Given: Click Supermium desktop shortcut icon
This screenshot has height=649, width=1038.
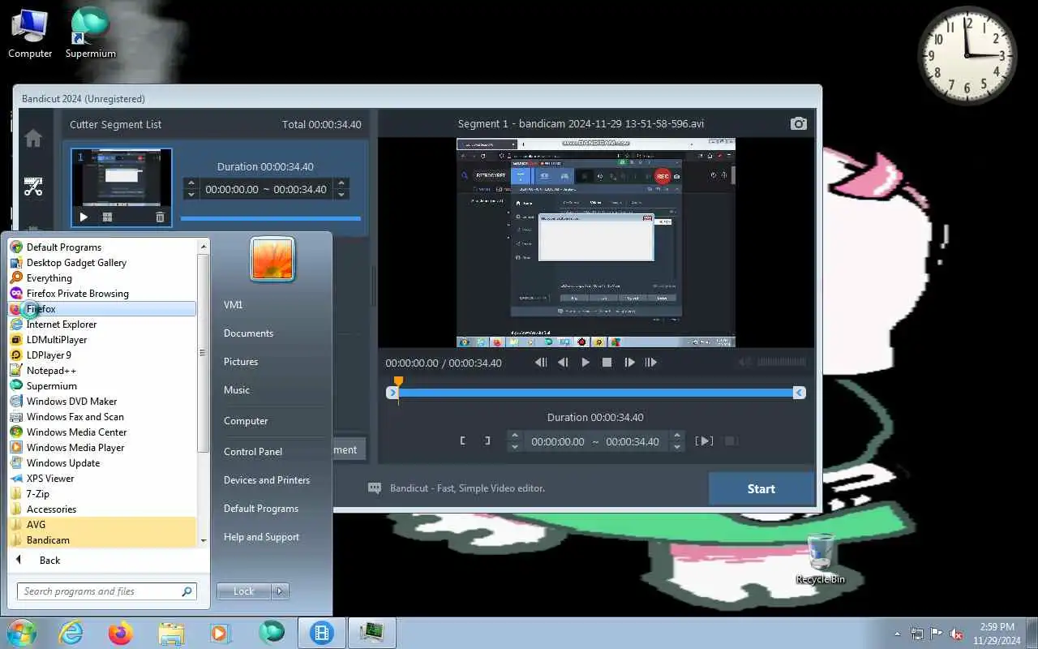Looking at the screenshot, I should (90, 32).
